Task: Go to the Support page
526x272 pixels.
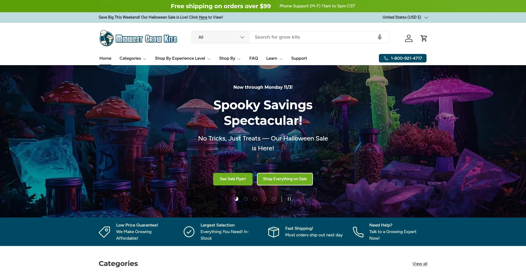Action: [x=299, y=58]
